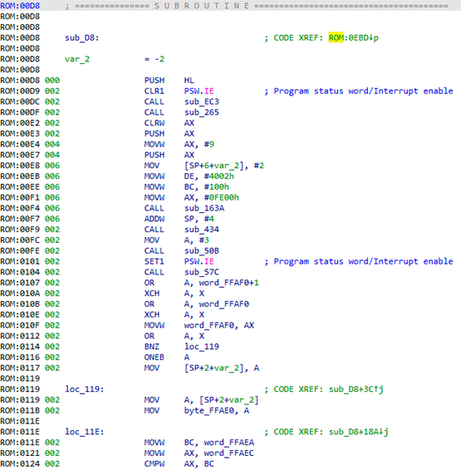The image size is (461, 475).
Task: Select the sub_D8 subroutine label
Action: click(81, 38)
